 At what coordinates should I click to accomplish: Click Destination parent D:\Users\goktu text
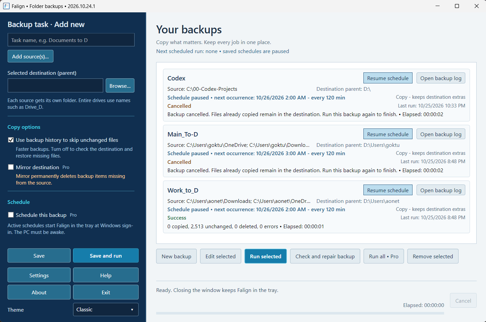(358, 145)
